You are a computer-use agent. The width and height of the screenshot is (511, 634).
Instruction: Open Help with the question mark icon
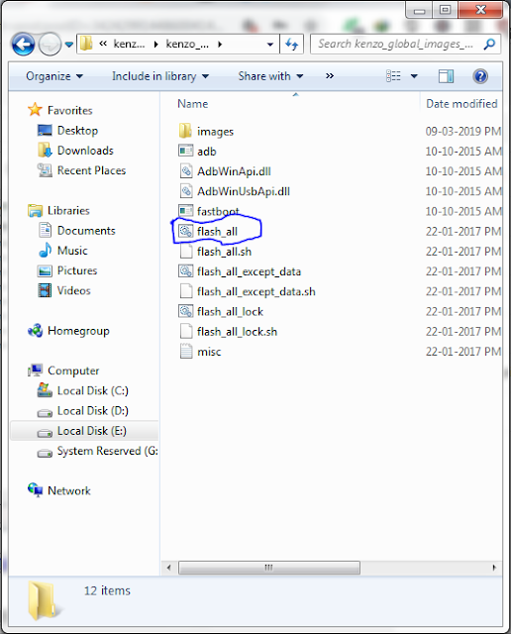(480, 76)
